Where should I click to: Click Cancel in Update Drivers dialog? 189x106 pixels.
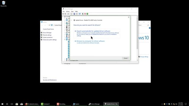[x=126, y=58]
